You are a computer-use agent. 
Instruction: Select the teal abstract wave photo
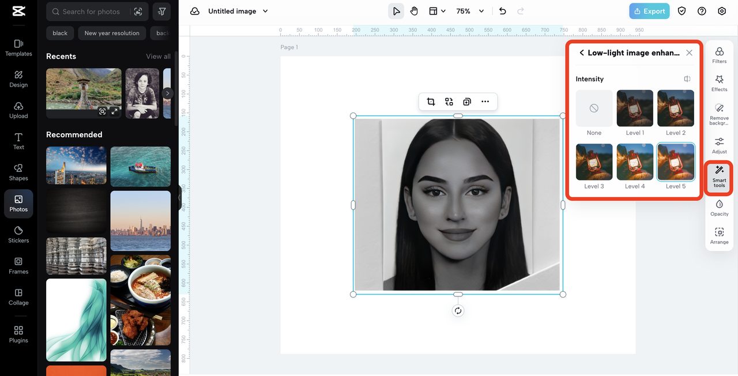tap(76, 320)
